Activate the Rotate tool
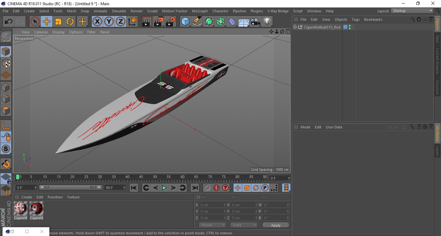 70,22
